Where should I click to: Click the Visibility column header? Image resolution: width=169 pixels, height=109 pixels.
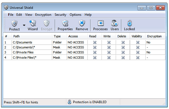point(138,36)
